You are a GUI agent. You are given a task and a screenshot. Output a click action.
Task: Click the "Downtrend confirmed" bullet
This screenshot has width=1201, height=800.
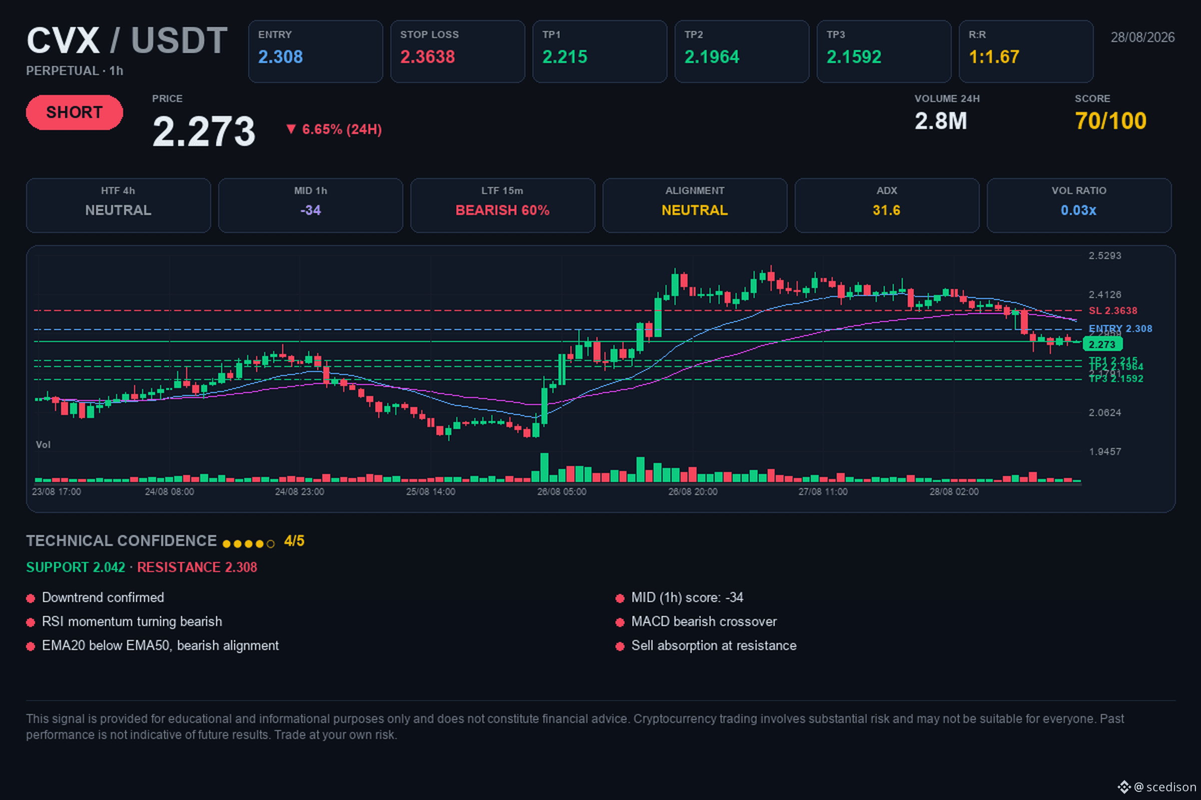[95, 597]
